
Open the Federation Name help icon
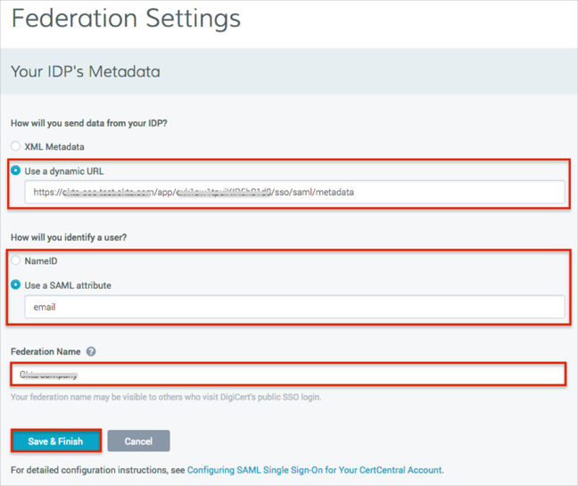click(x=91, y=351)
